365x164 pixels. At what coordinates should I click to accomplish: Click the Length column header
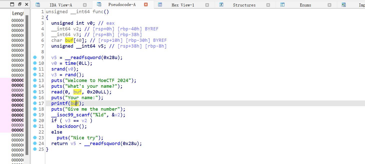(x=18, y=13)
